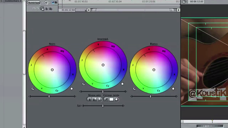228x128 pixels.
Task: Click the Blancs wheel center handle
Action: pos(154,70)
